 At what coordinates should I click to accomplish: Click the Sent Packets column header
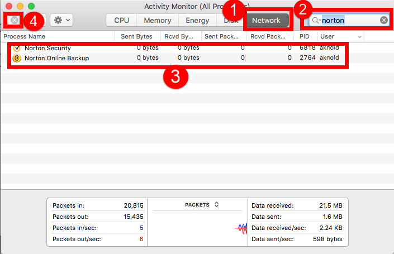222,36
